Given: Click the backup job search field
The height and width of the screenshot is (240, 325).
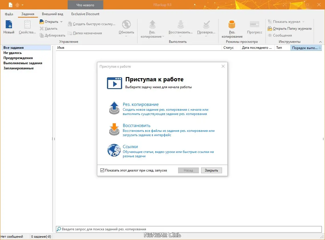Looking at the screenshot, I should click(188, 229).
